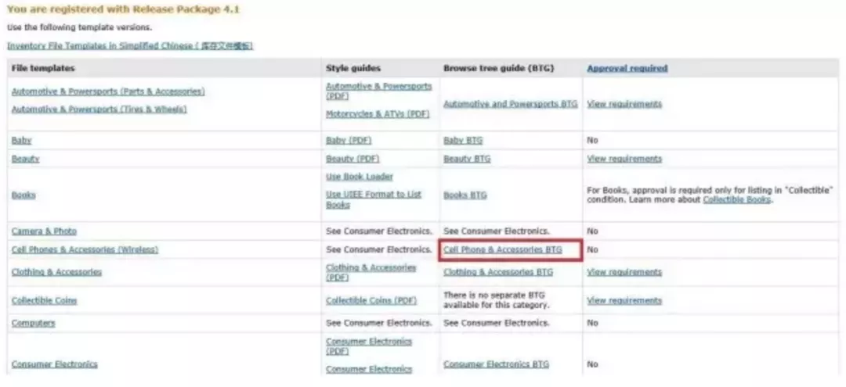Open Automotive and Powersports BTG link

click(510, 104)
